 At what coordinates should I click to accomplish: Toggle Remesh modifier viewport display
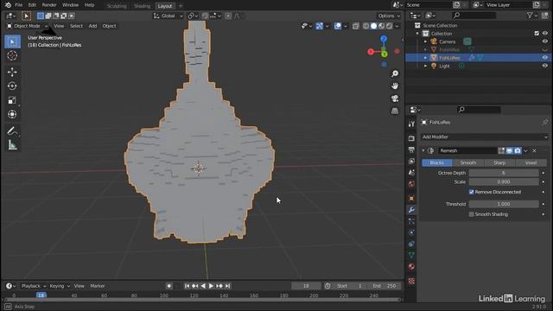pos(509,150)
